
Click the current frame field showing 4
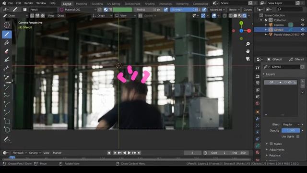coord(192,153)
